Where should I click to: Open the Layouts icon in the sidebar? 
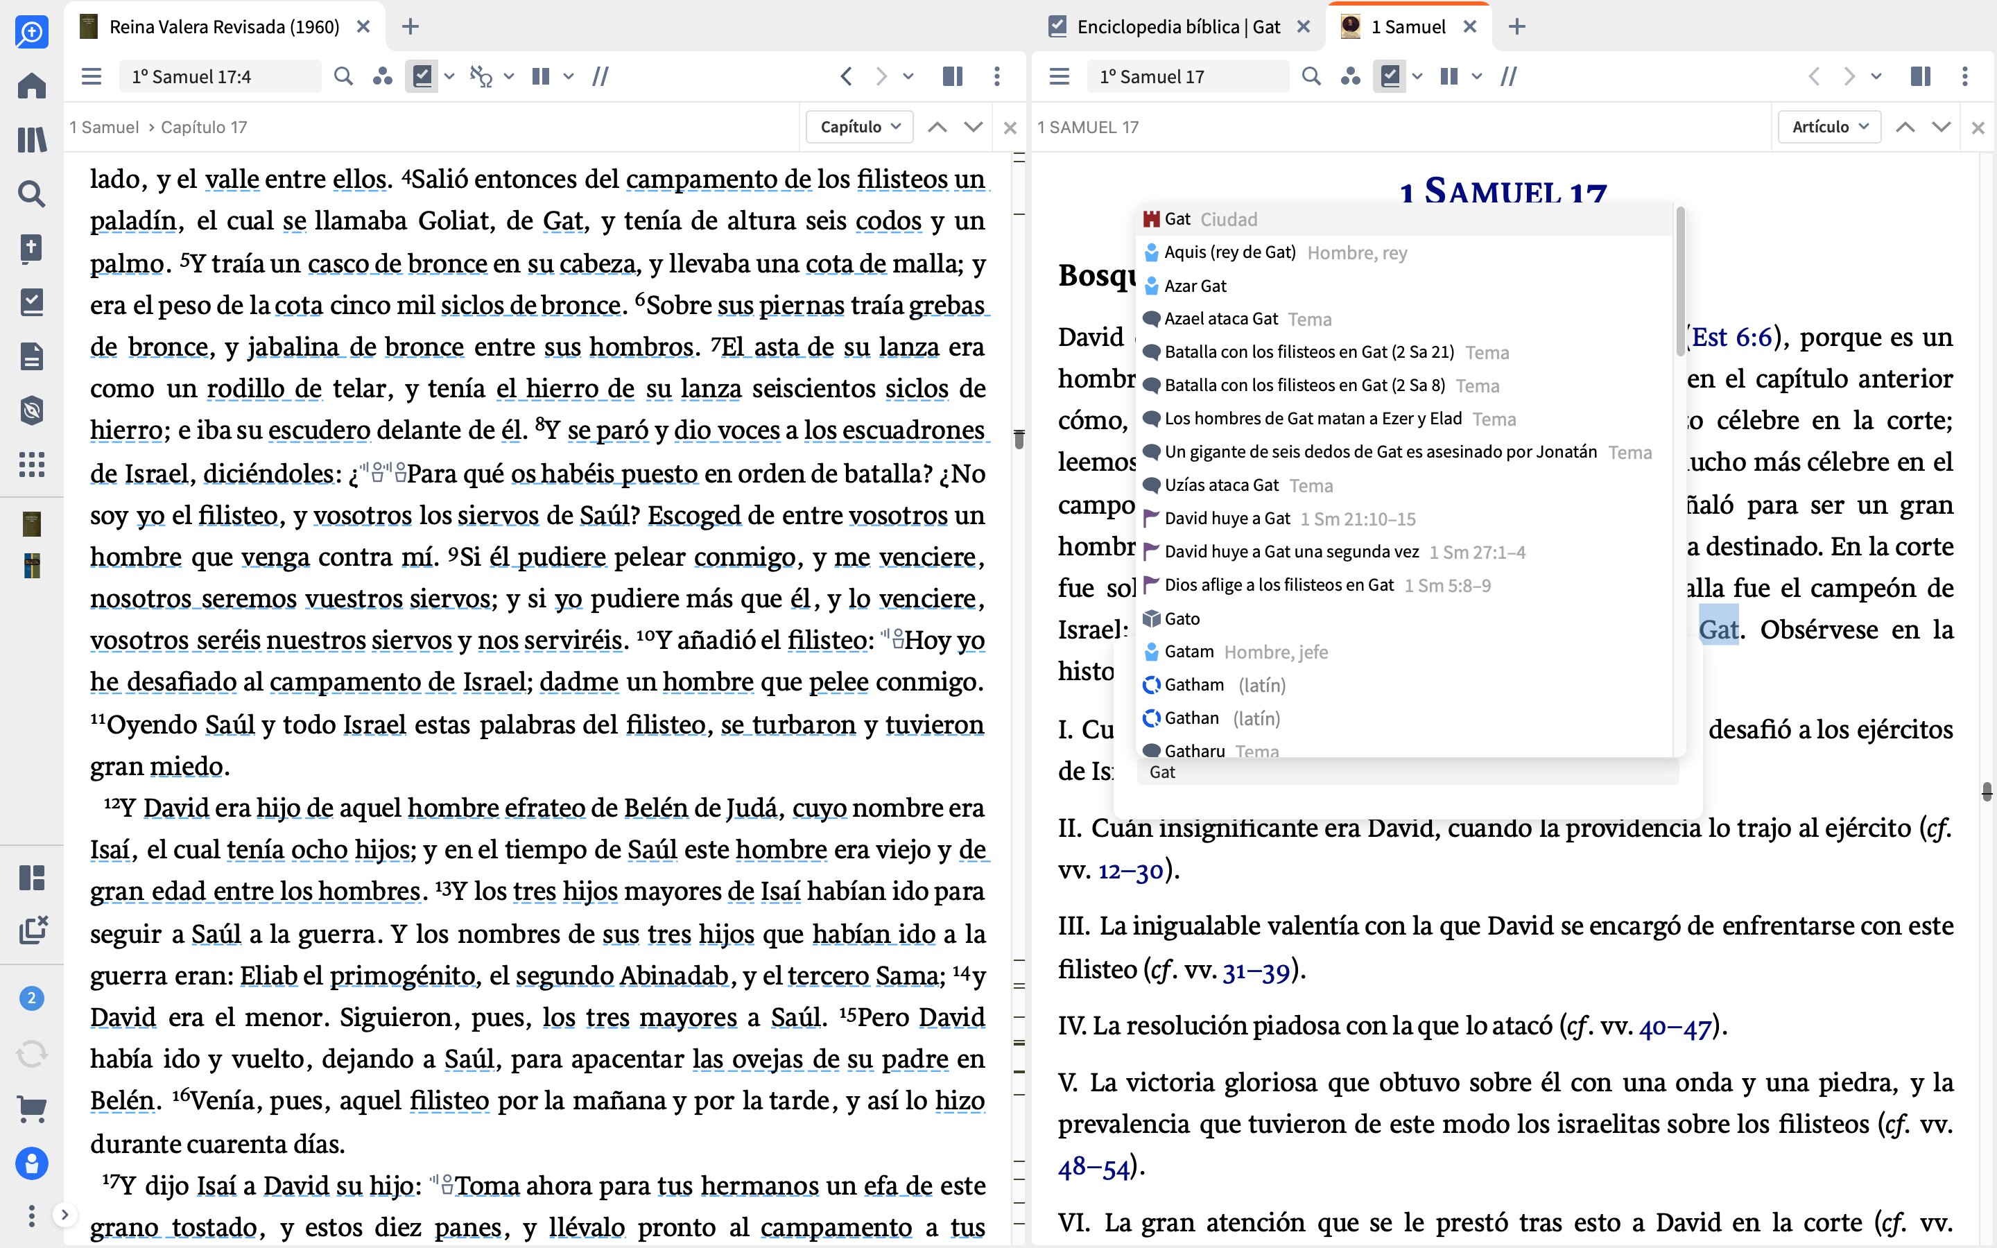pos(31,877)
